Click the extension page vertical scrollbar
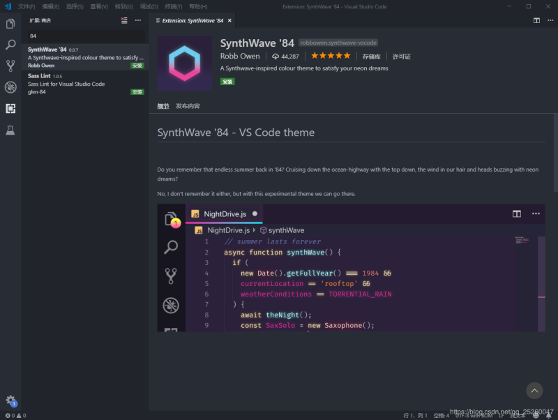The image size is (558, 420). (555, 153)
